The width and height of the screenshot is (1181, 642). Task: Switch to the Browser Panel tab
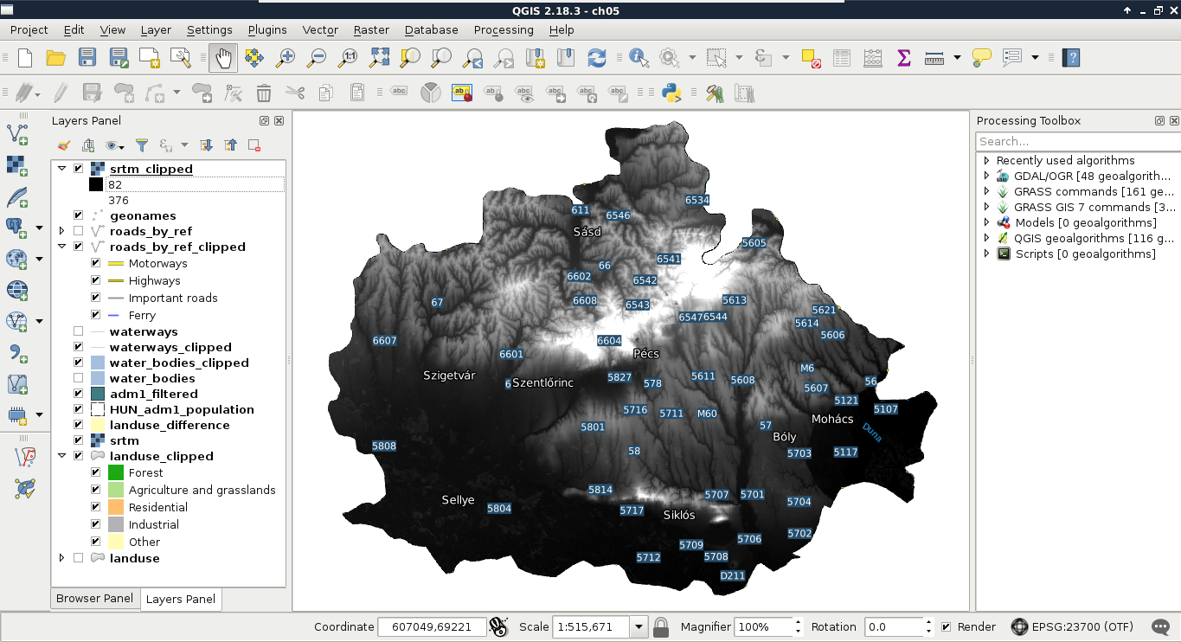coord(94,599)
